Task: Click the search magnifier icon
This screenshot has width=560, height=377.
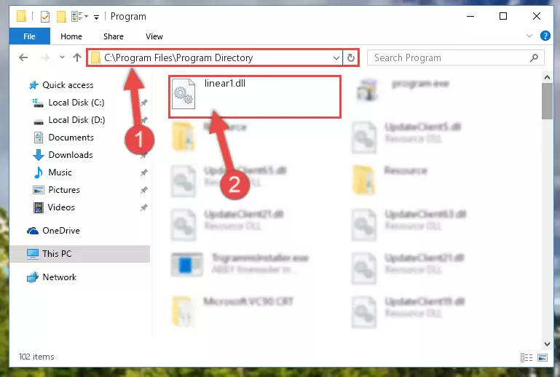Action: click(534, 57)
